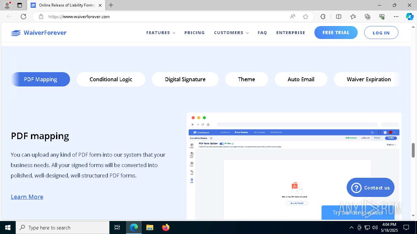
Task: Go to the FAQ page
Action: coord(262,33)
